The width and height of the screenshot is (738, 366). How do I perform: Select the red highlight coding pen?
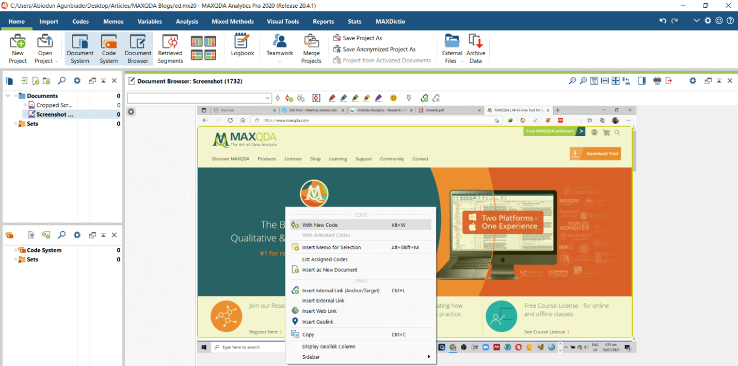click(332, 98)
